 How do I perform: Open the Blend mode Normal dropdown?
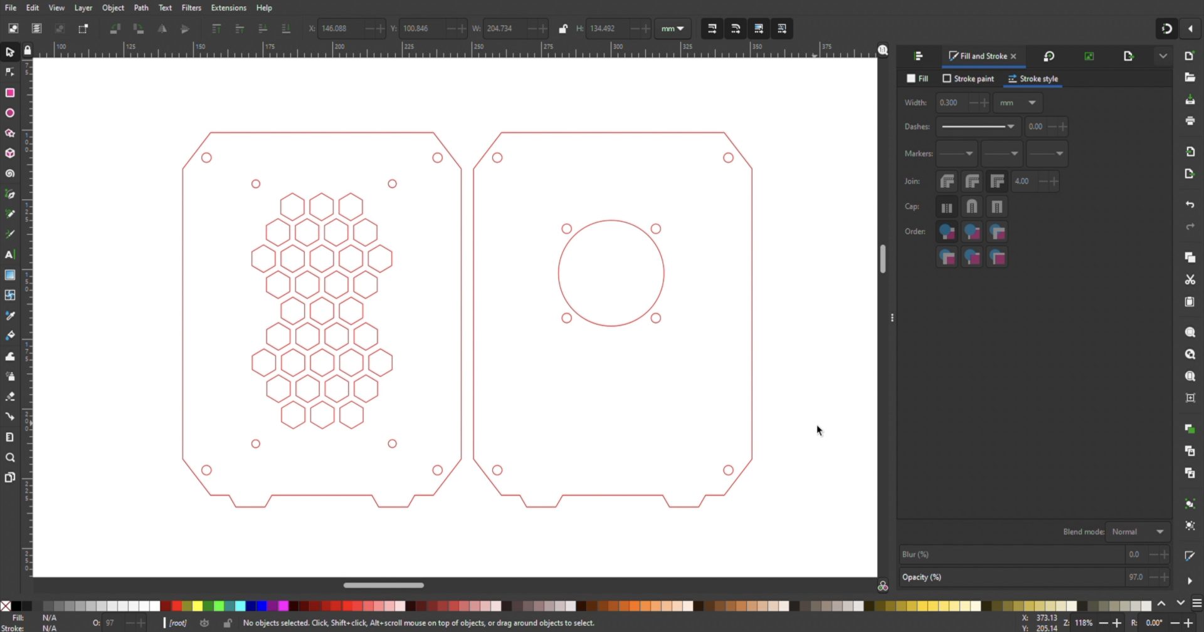[x=1138, y=532]
